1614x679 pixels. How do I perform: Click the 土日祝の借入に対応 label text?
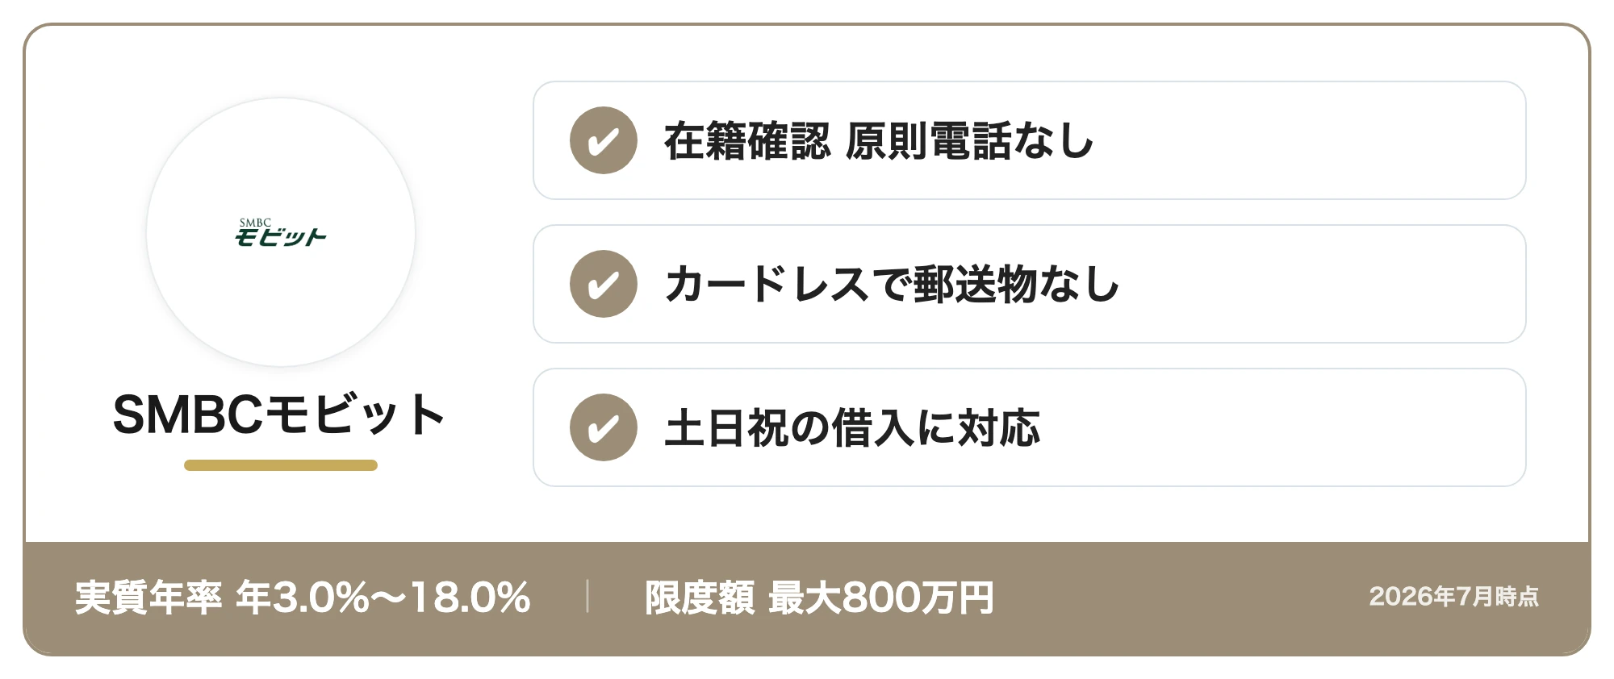coord(852,428)
